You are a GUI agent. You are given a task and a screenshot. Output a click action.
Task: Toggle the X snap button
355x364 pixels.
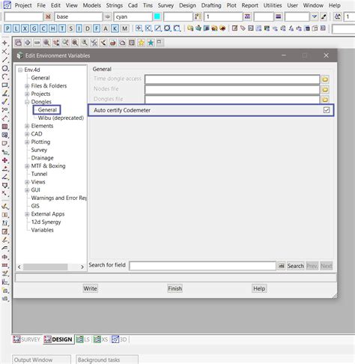pos(25,28)
